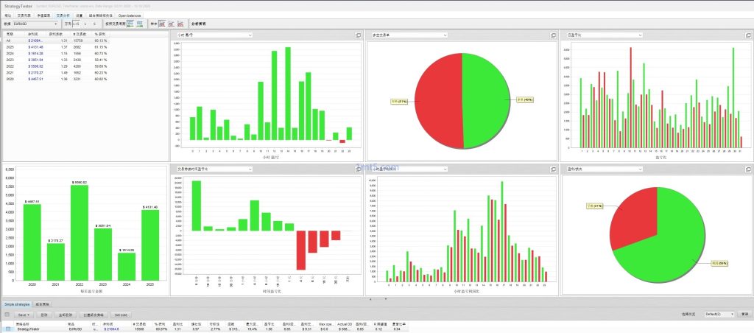Pop out the daily profit bar chart panel
754x333 pixels.
[x=748, y=35]
